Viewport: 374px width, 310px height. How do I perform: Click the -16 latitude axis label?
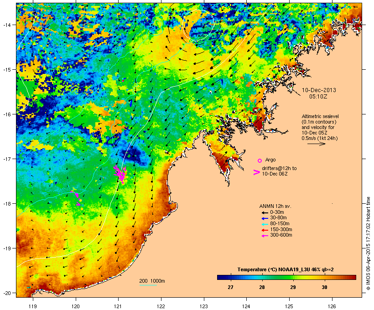point(6,114)
